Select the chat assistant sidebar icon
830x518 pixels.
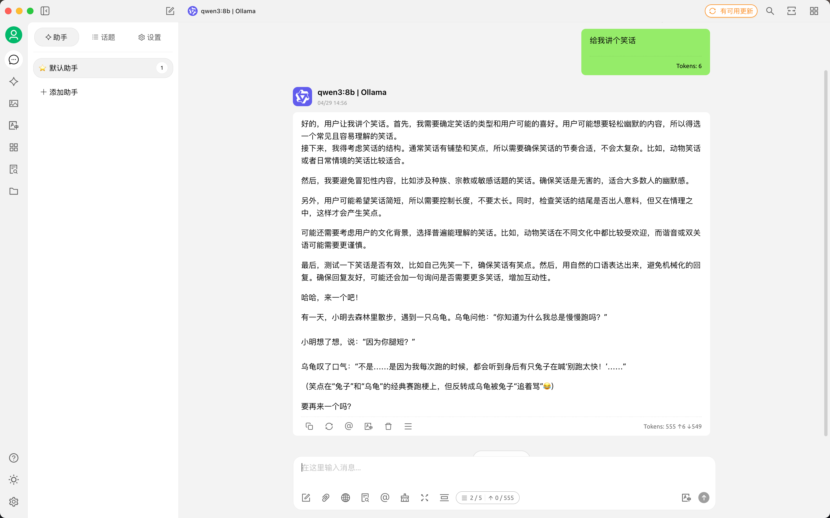[x=14, y=60]
